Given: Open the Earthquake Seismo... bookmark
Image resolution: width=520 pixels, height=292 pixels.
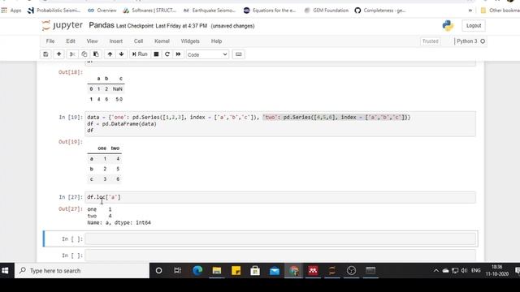Looking at the screenshot, I should [x=210, y=11].
